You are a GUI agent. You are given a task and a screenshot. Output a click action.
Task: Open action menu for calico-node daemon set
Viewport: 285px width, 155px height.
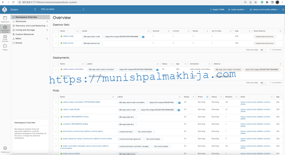(56, 36)
